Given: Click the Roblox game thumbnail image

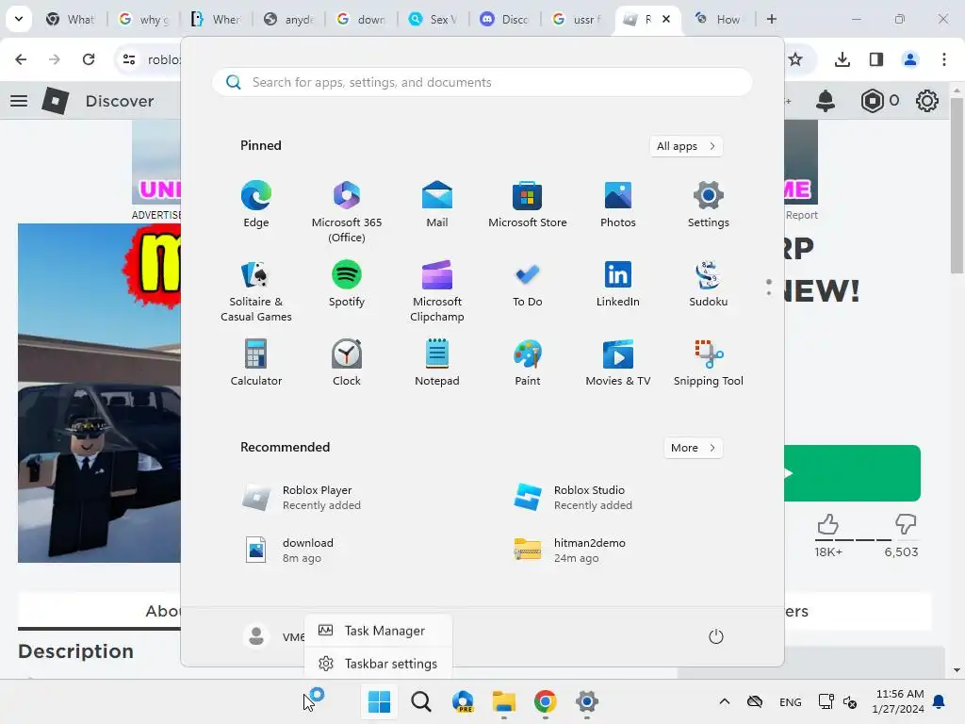Looking at the screenshot, I should point(99,393).
